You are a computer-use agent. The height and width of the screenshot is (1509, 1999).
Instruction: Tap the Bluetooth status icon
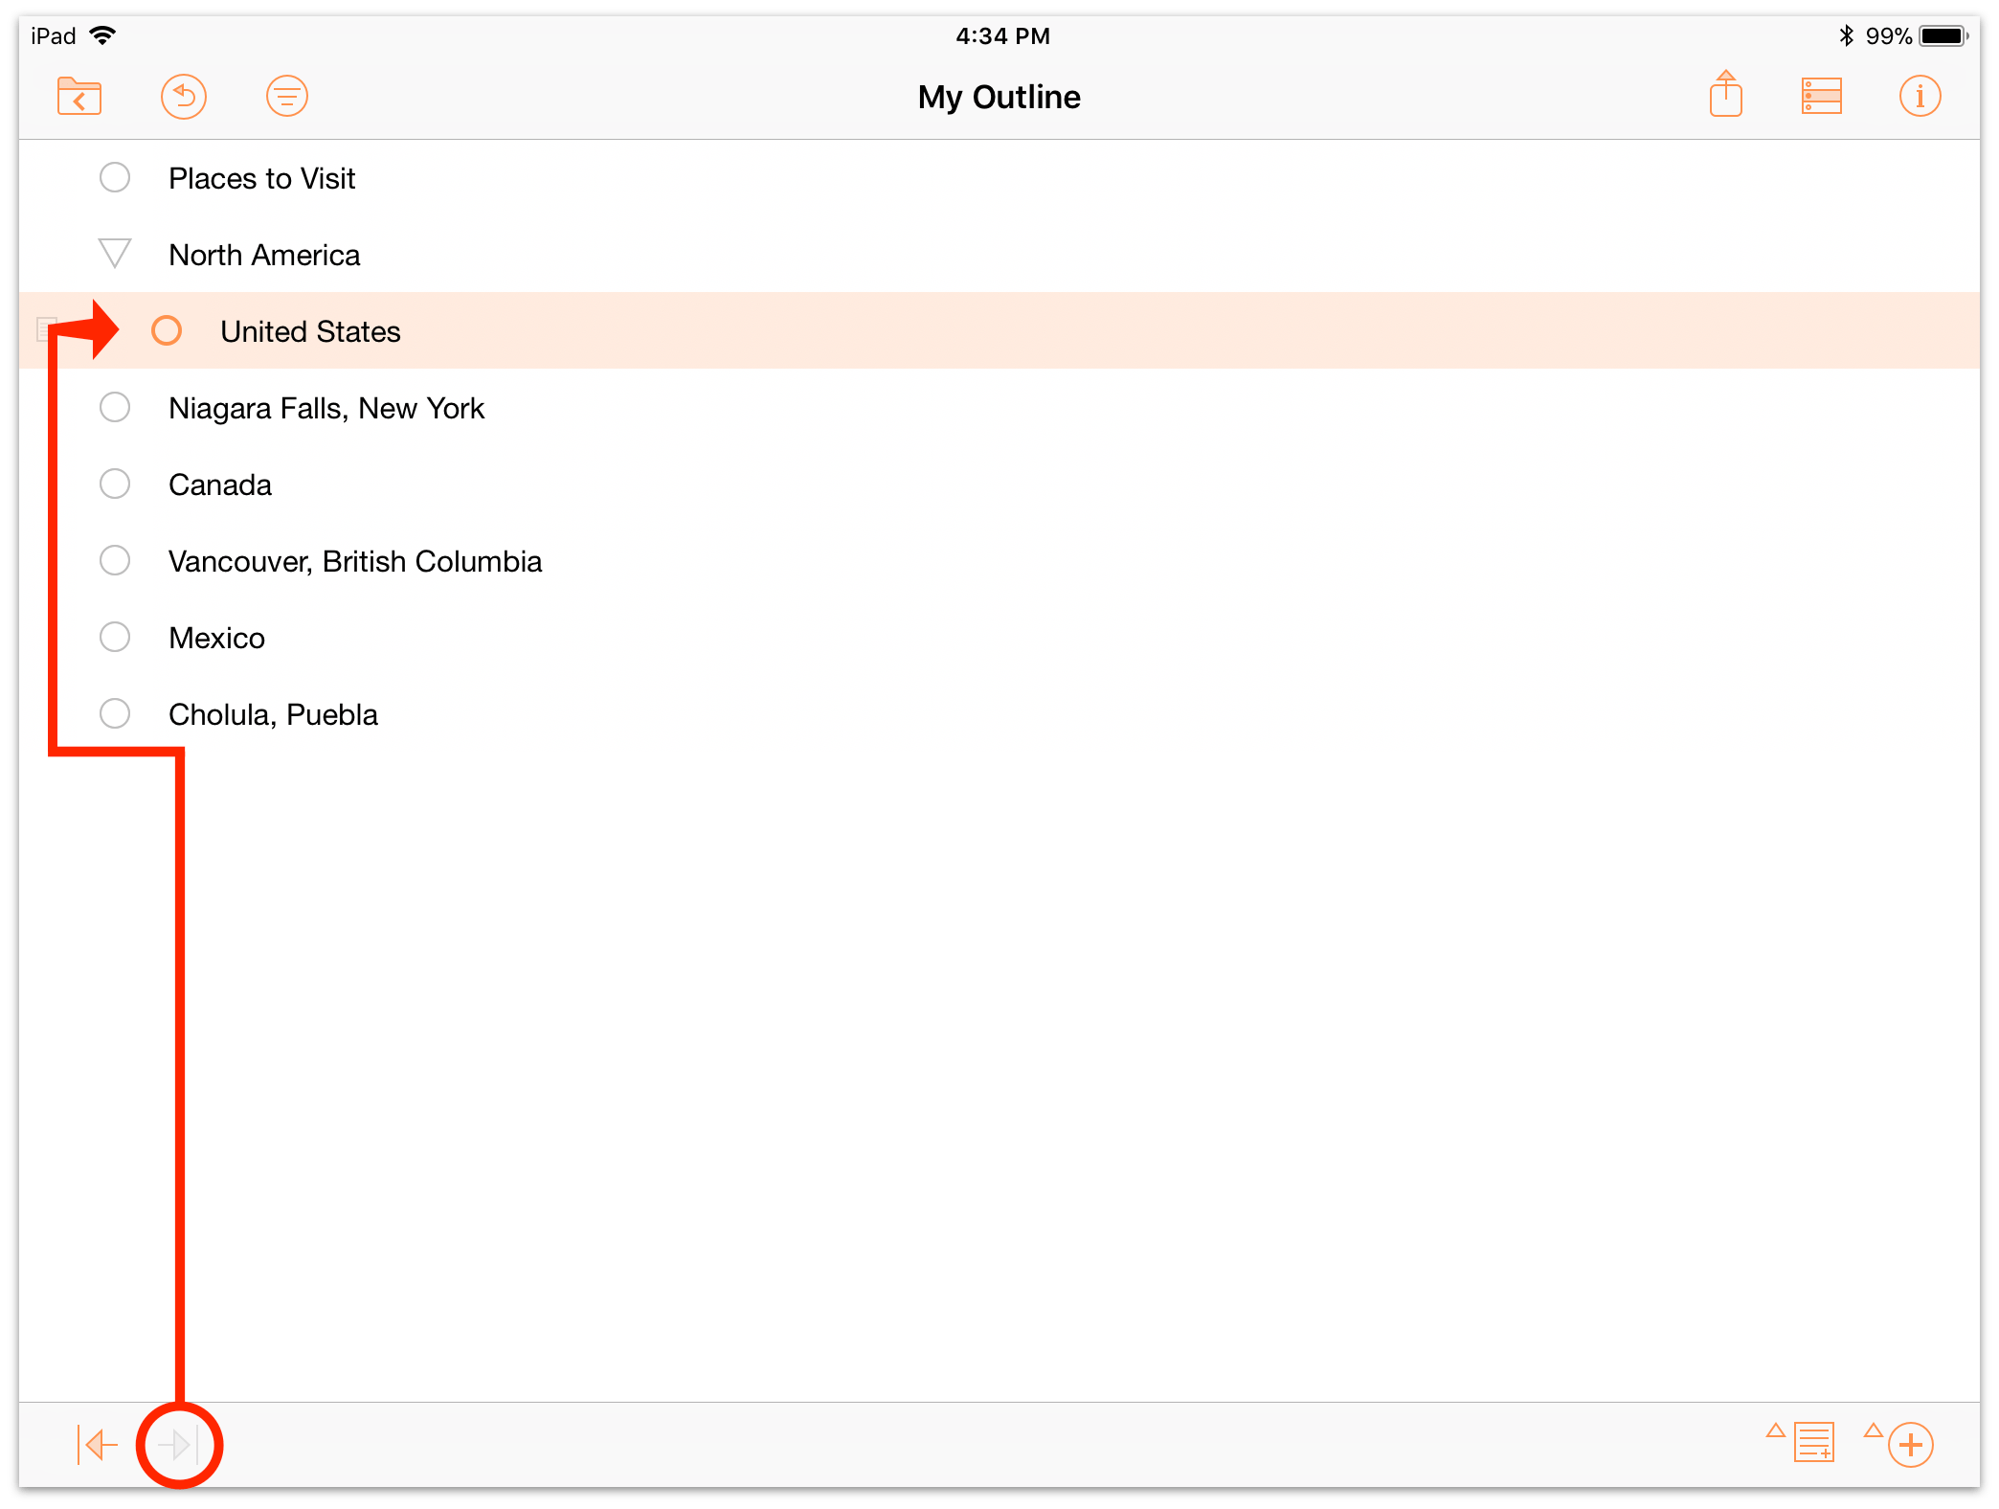[1847, 35]
